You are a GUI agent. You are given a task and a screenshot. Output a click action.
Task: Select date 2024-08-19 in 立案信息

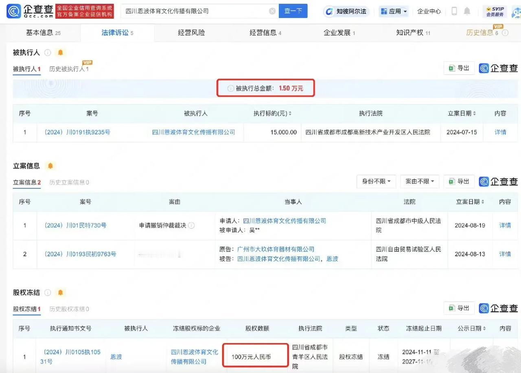click(470, 225)
